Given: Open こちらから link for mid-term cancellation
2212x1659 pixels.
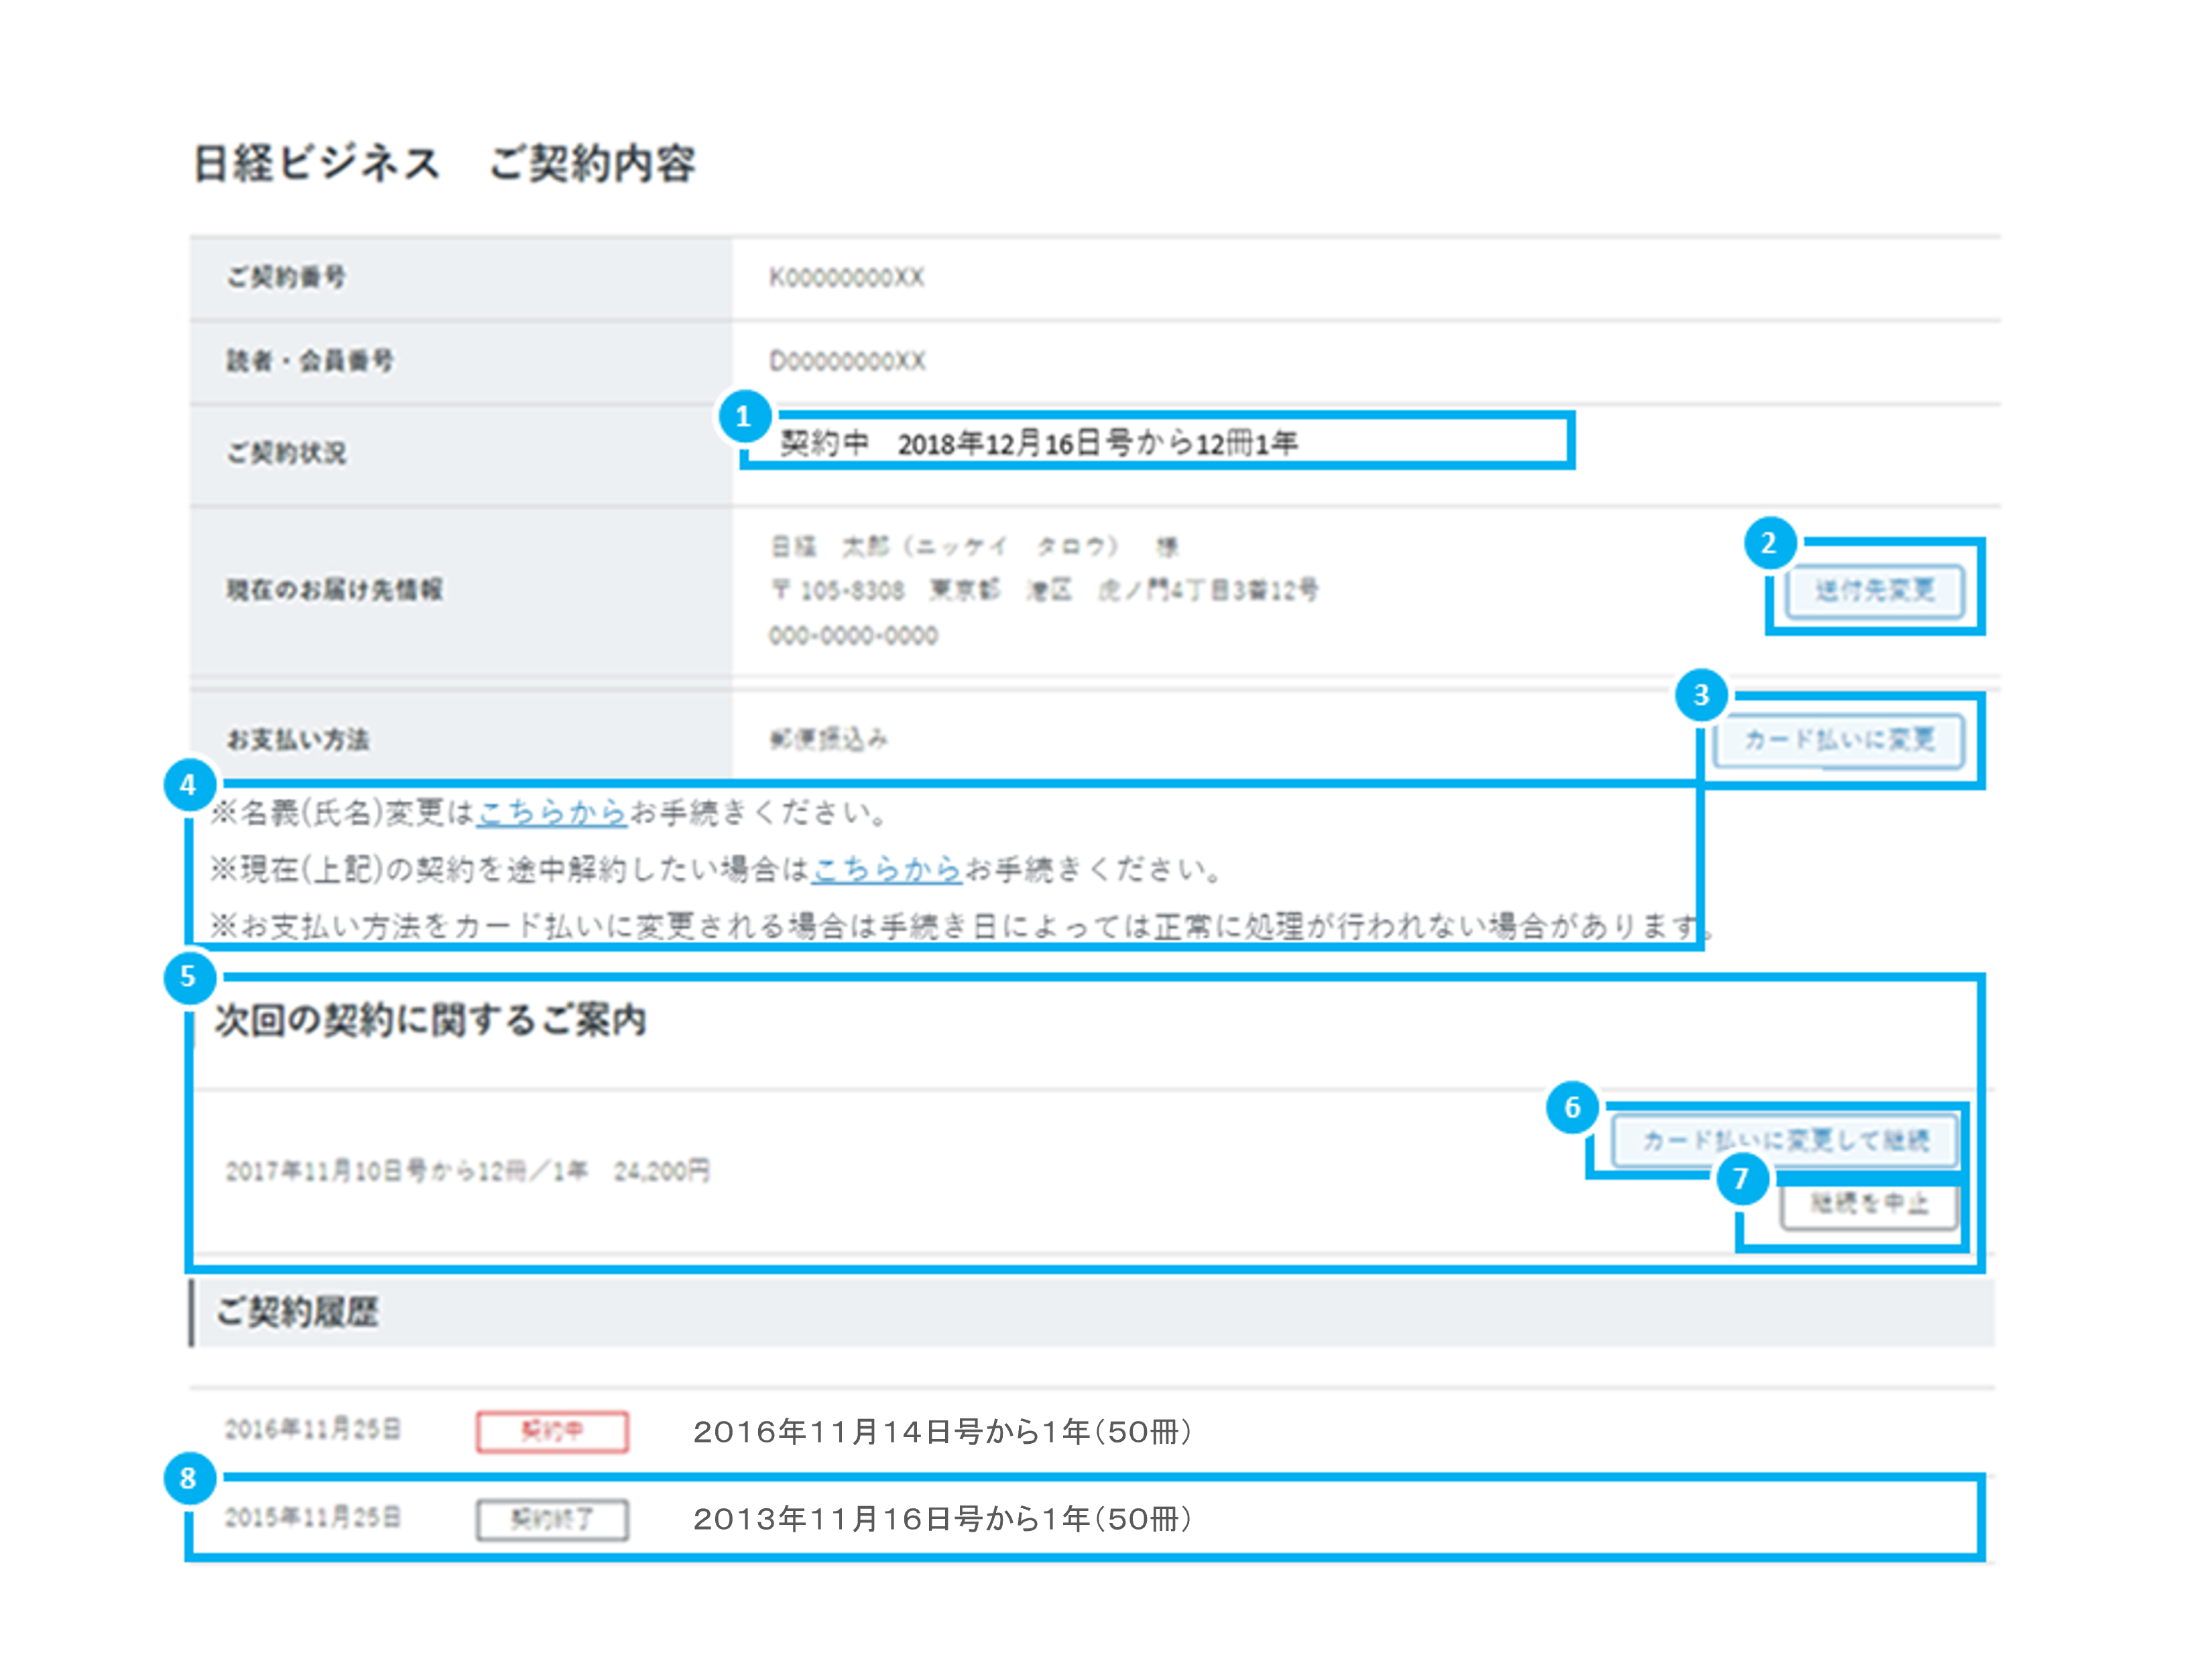Looking at the screenshot, I should tap(887, 870).
